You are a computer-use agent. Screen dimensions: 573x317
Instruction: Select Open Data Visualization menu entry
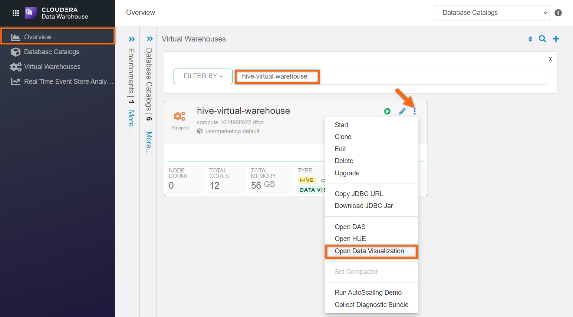click(372, 251)
